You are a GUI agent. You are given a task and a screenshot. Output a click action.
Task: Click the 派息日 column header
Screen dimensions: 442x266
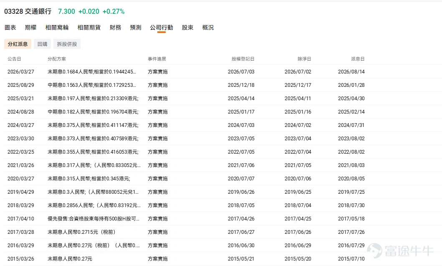358,59
